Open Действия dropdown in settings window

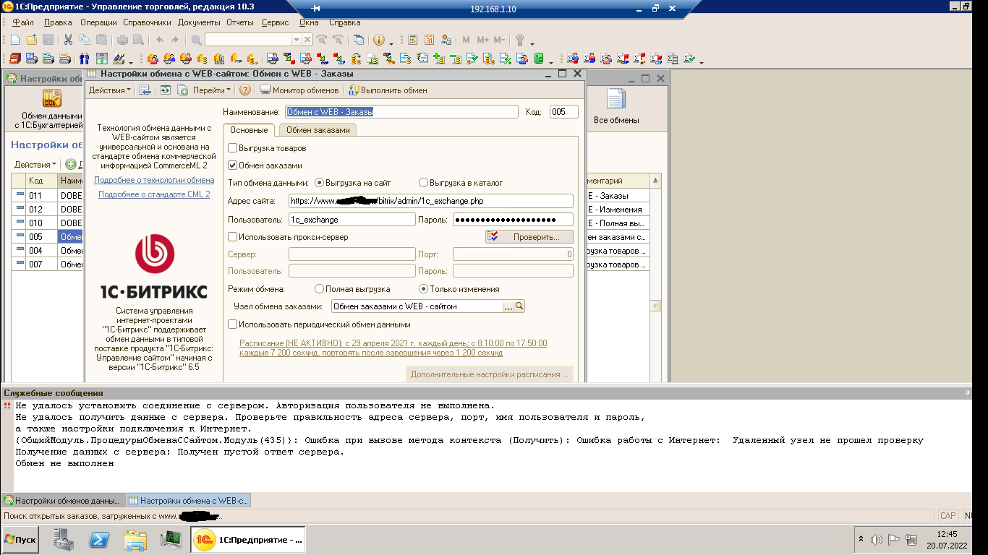(x=110, y=90)
